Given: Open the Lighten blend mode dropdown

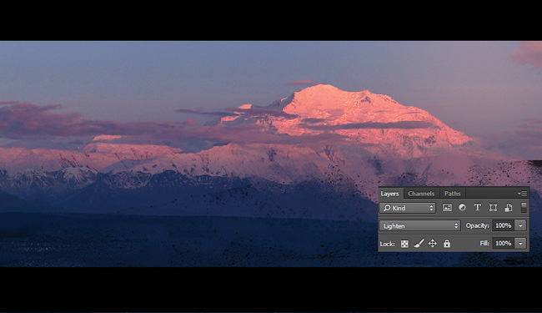Looking at the screenshot, I should coord(420,226).
